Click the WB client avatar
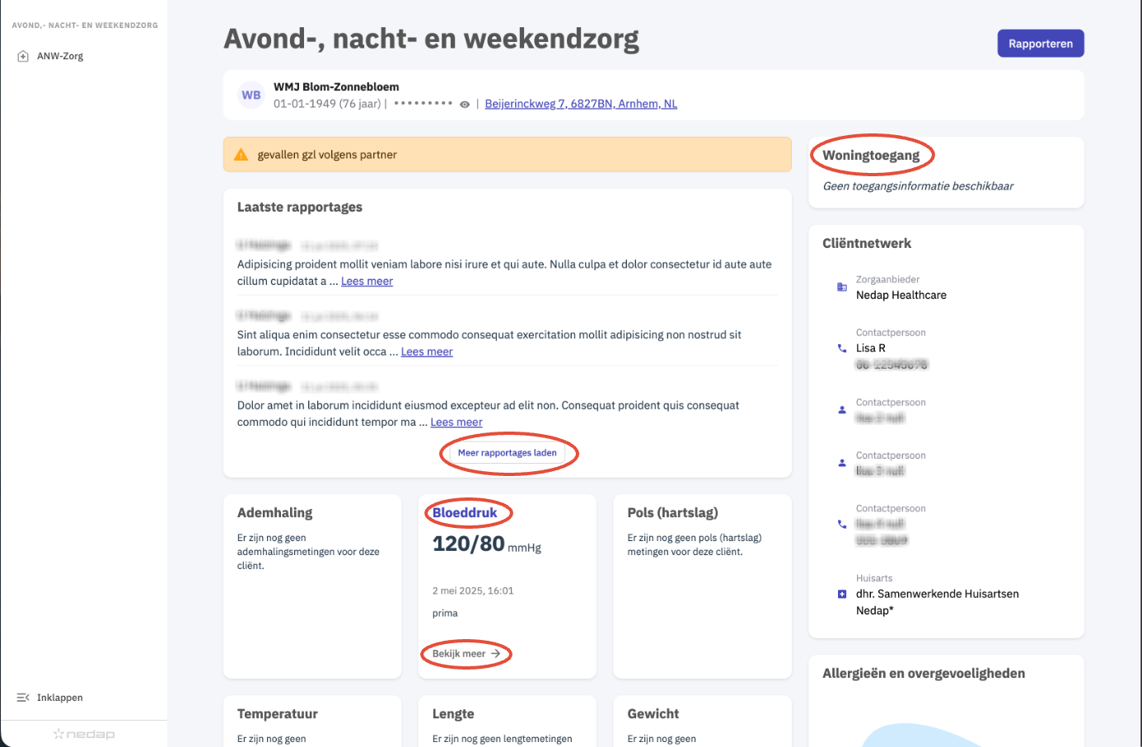This screenshot has width=1142, height=747. [x=251, y=96]
